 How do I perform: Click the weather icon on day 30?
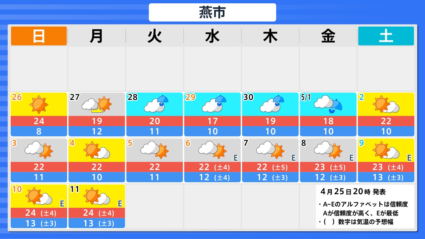coord(270,105)
